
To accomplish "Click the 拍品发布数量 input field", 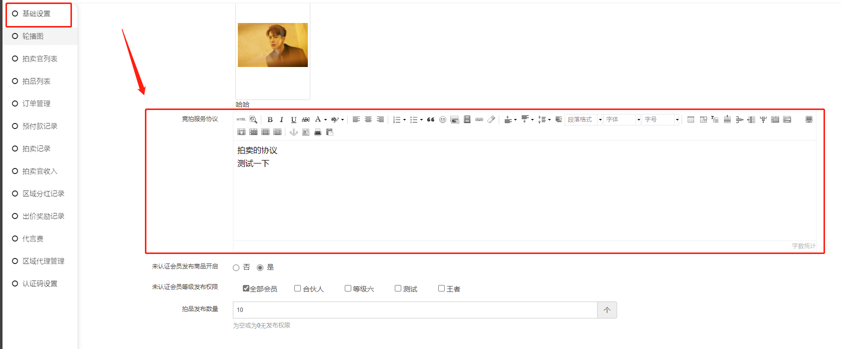I will pos(415,310).
